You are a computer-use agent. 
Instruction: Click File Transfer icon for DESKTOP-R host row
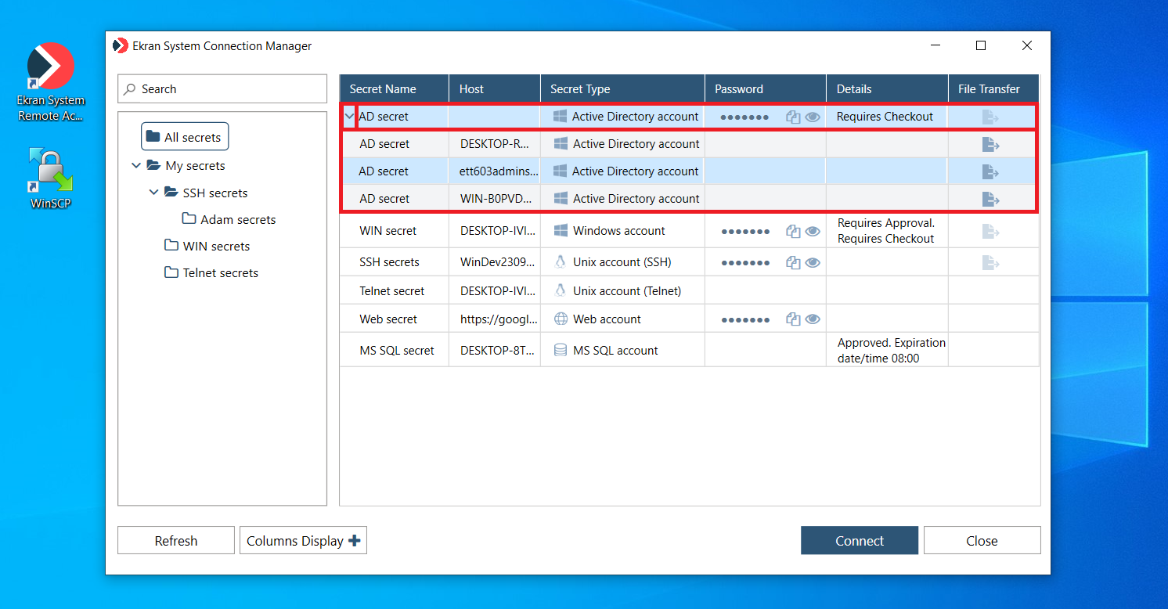coord(990,144)
